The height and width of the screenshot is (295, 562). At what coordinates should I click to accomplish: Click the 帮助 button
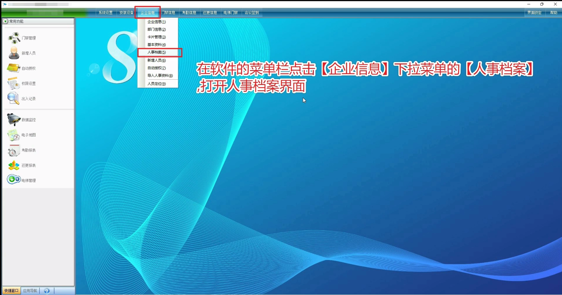pos(553,13)
